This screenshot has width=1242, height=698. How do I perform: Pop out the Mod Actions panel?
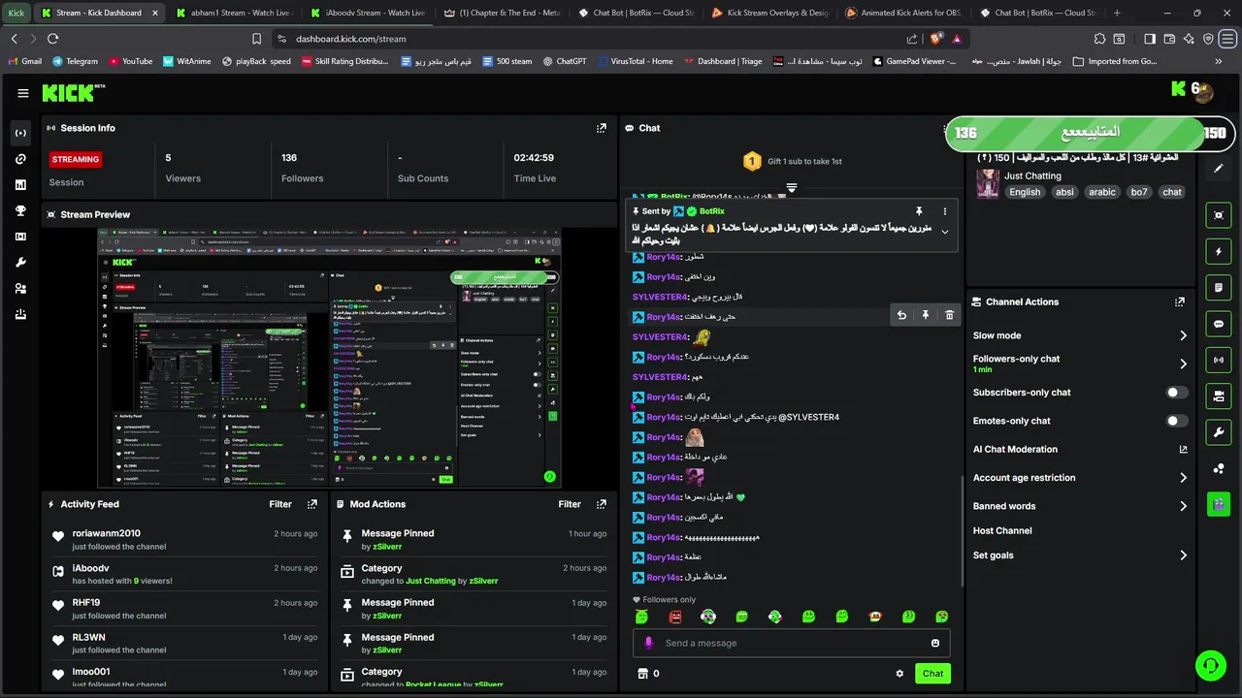(x=602, y=504)
